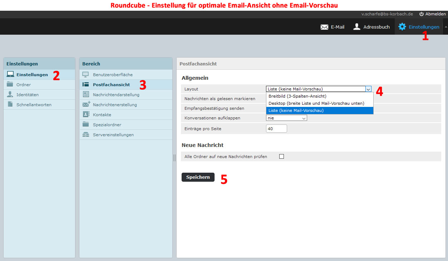Click the person icon beside Identitäten
This screenshot has height=261, width=448.
click(x=10, y=94)
